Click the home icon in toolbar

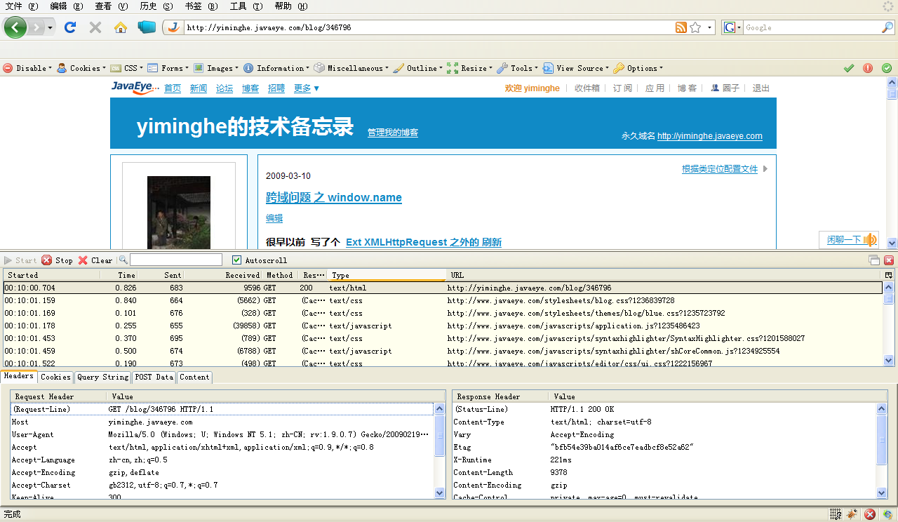tap(121, 27)
